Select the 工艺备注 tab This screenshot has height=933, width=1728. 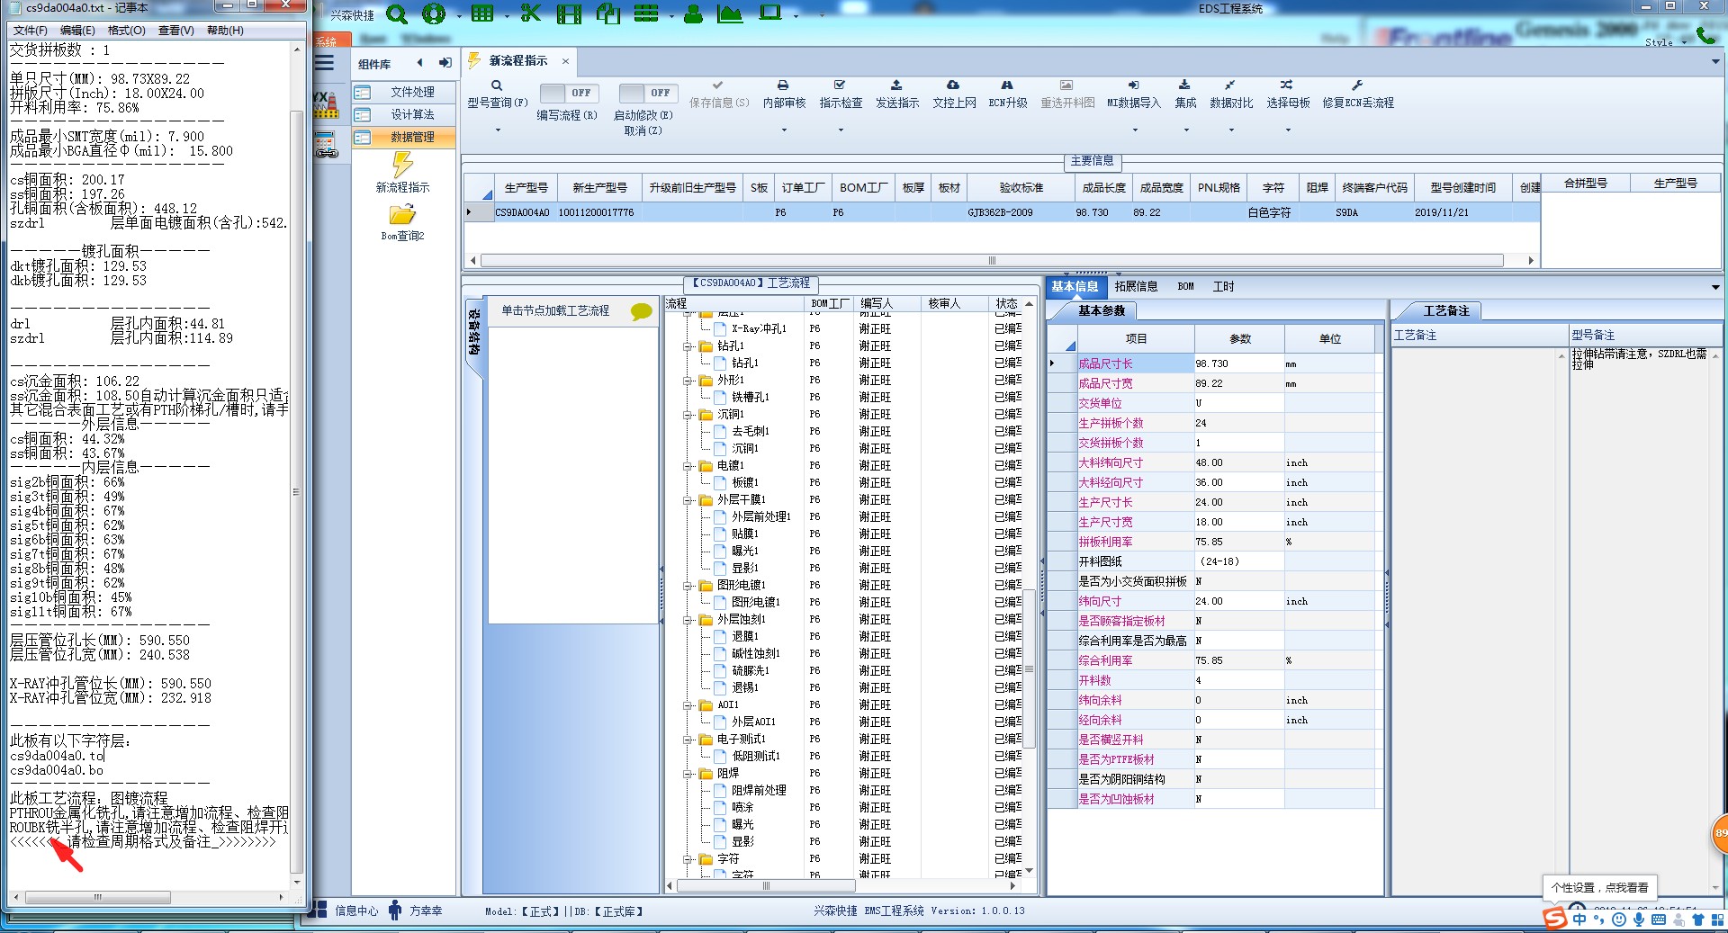pyautogui.click(x=1445, y=311)
